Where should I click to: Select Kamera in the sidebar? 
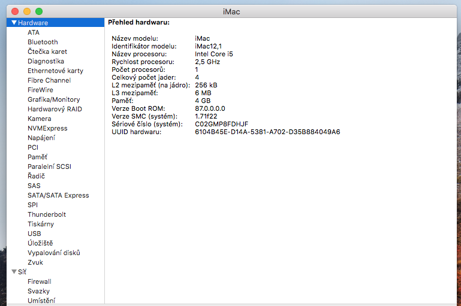click(40, 119)
